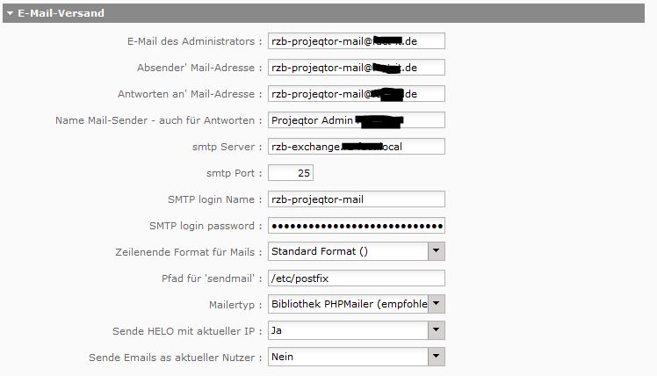Focus the Absender' Mail-Adresse input
Viewport: 657px width, 376px height.
pos(356,68)
